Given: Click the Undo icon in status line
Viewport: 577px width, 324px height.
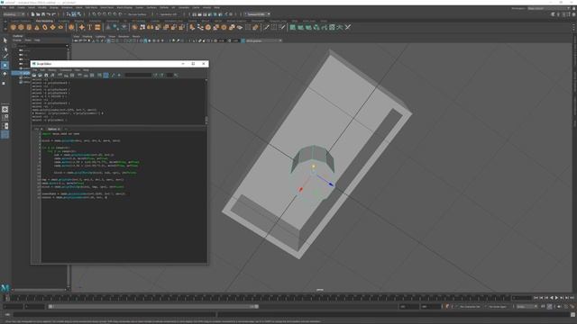Looking at the screenshot, I should point(49,14).
